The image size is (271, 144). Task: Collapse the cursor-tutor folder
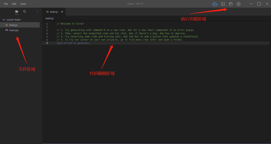point(4,20)
